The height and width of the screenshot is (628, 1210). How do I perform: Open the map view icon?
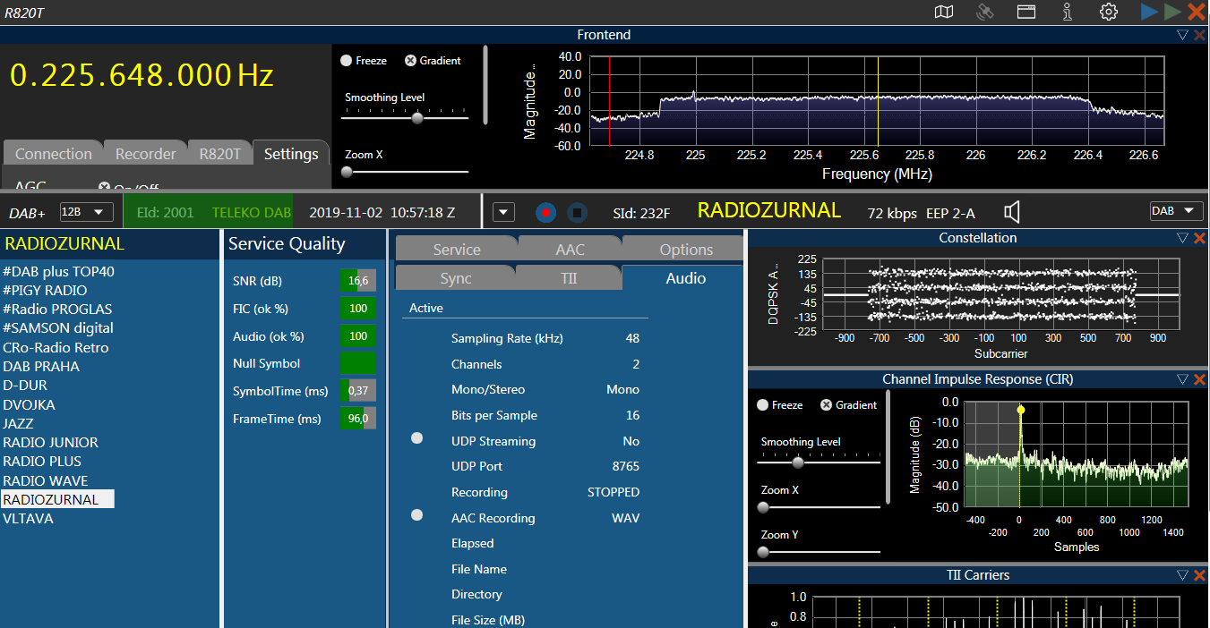click(944, 12)
